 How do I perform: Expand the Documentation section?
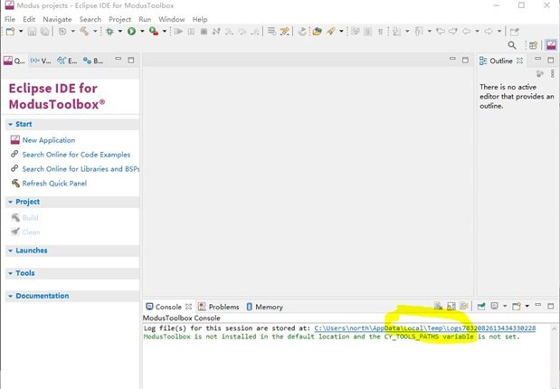[10, 296]
